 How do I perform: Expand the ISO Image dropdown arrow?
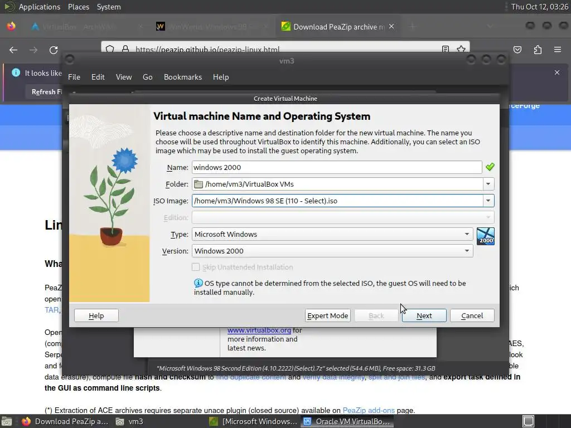click(x=488, y=201)
